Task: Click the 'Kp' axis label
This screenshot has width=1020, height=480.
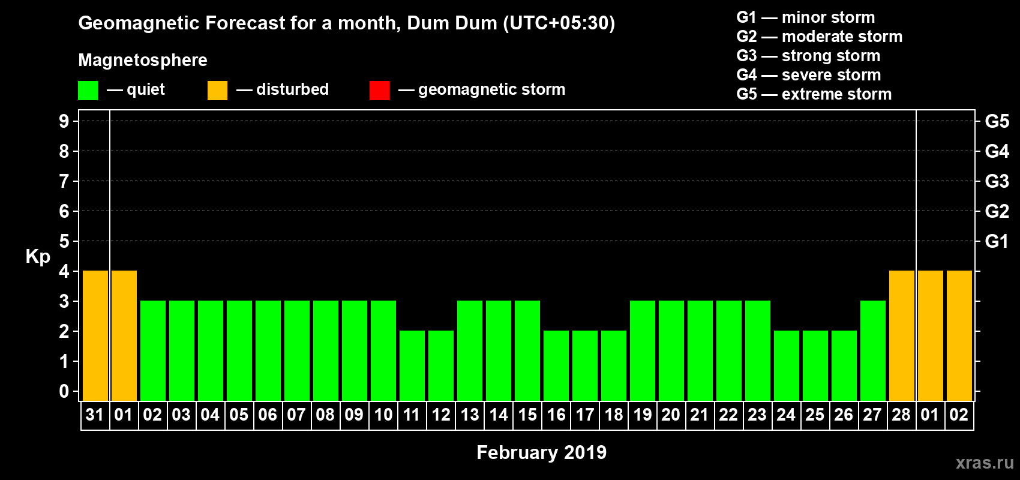Action: (x=38, y=257)
